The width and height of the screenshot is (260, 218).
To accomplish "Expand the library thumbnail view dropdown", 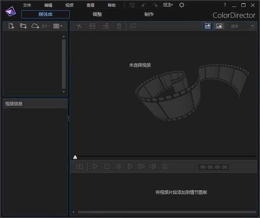I will pos(58,26).
